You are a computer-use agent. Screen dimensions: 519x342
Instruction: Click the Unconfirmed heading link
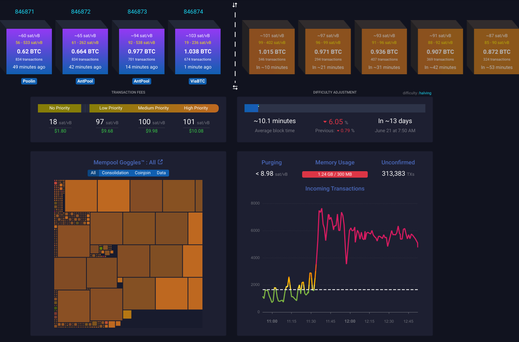pyautogui.click(x=398, y=162)
